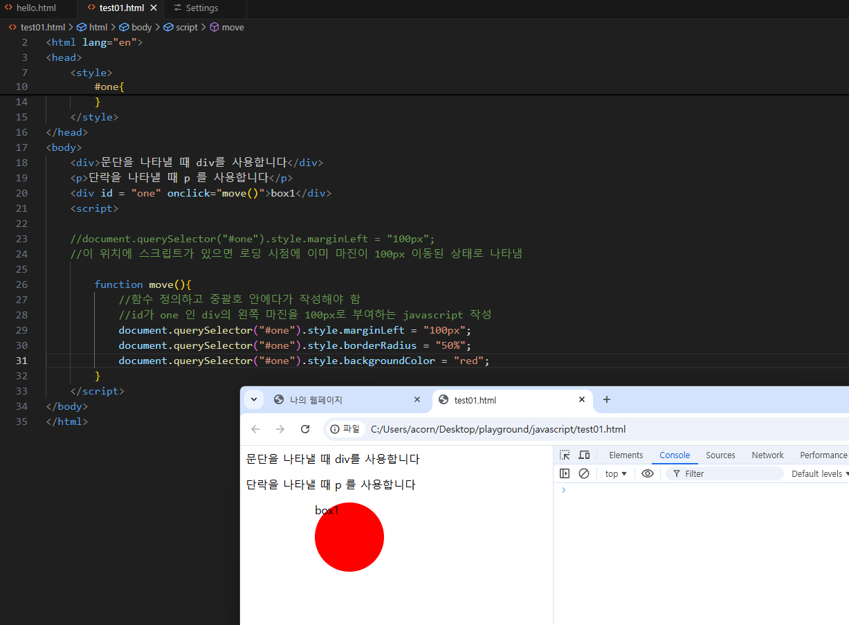Click the <html lang="en"> line
Screen dimensions: 849x625
(x=94, y=42)
